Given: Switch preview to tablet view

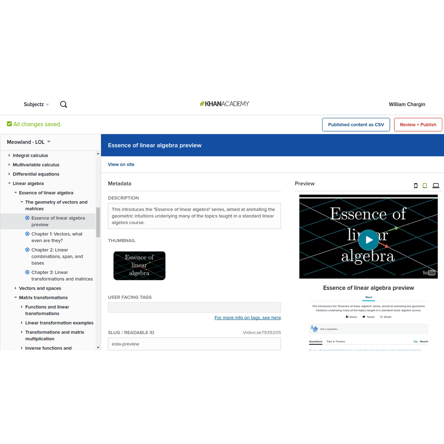Looking at the screenshot, I should pyautogui.click(x=425, y=186).
